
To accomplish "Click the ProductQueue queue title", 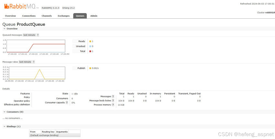I will pos(31,24).
